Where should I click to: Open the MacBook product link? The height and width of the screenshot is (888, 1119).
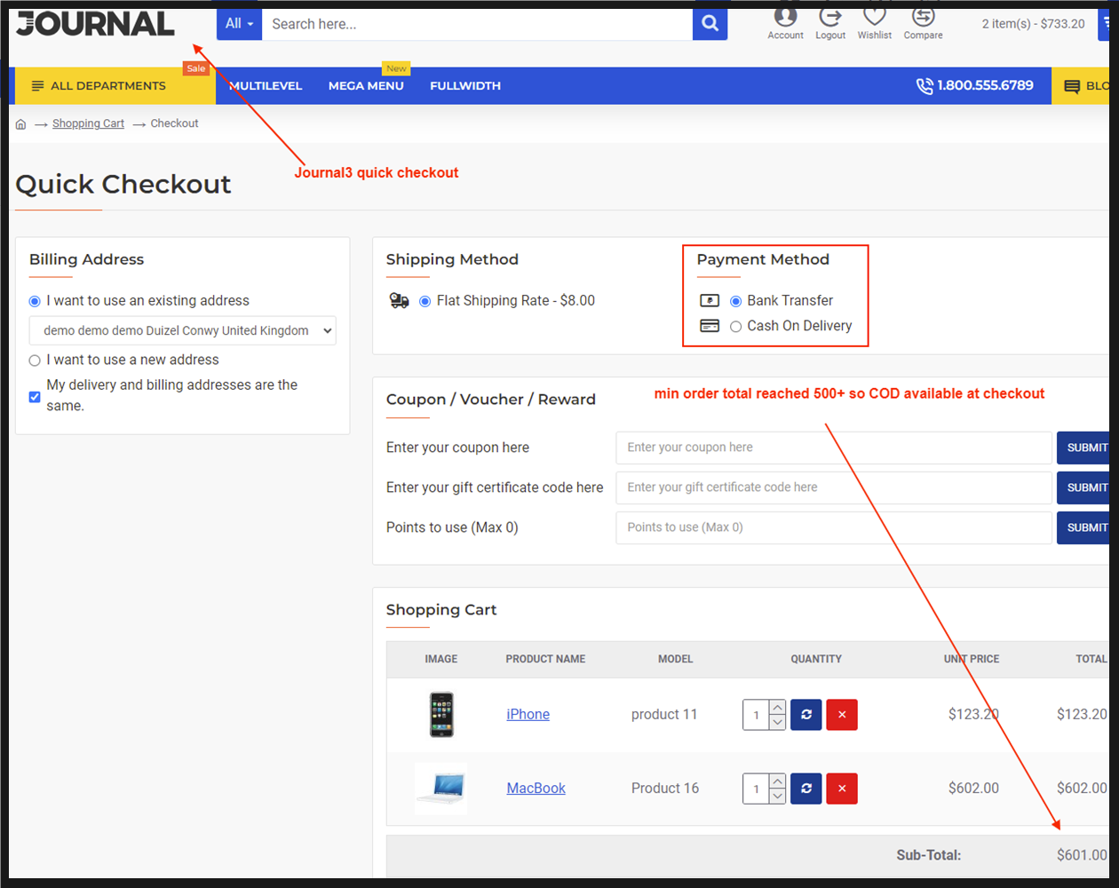click(536, 789)
